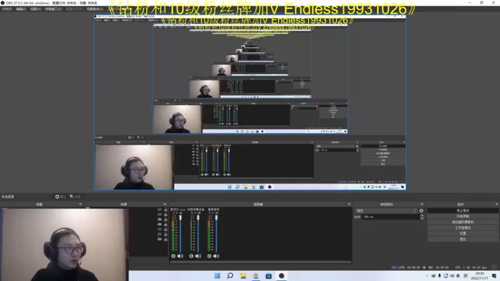Viewport: 500px width, 281px height.
Task: Open the 配置文件(P) menu
Action: 74,9
